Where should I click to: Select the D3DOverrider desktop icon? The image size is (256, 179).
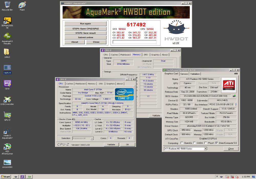[x=7, y=100]
